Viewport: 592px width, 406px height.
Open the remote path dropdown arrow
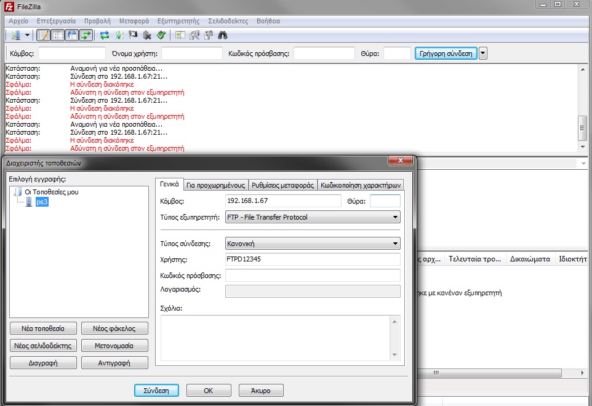tap(583, 164)
